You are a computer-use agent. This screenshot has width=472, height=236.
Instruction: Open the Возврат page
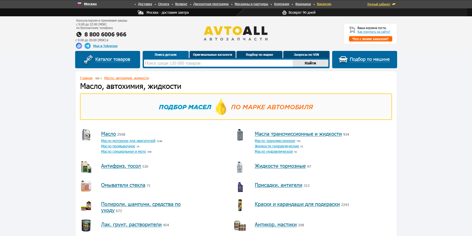click(x=181, y=4)
